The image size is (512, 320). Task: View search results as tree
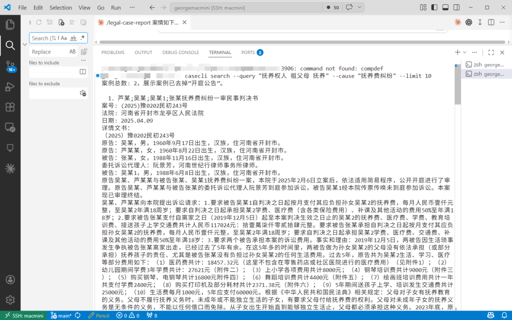pyautogui.click(x=72, y=22)
